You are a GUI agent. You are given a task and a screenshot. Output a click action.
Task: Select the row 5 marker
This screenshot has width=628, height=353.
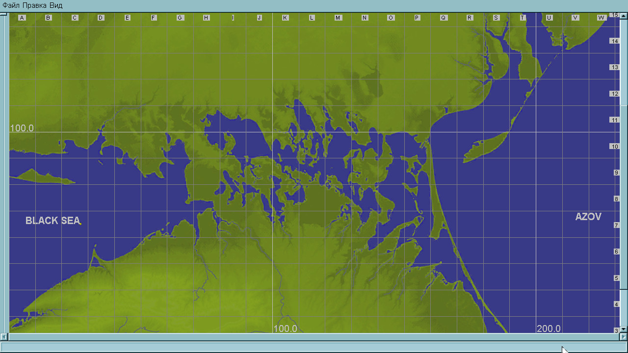click(x=616, y=278)
